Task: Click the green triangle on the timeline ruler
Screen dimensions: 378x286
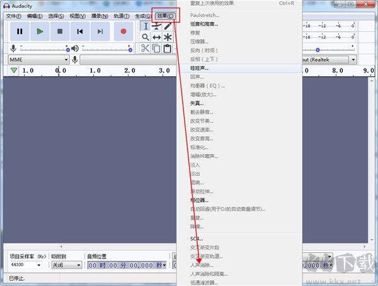Action: (14, 70)
